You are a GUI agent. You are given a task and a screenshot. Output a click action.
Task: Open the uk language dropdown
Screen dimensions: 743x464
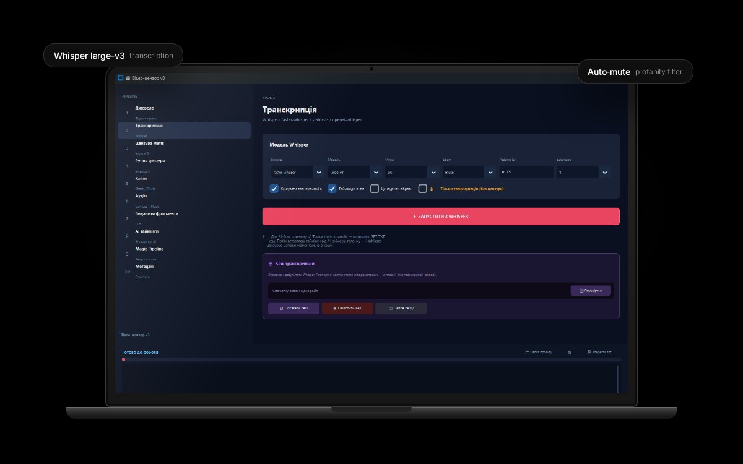412,172
